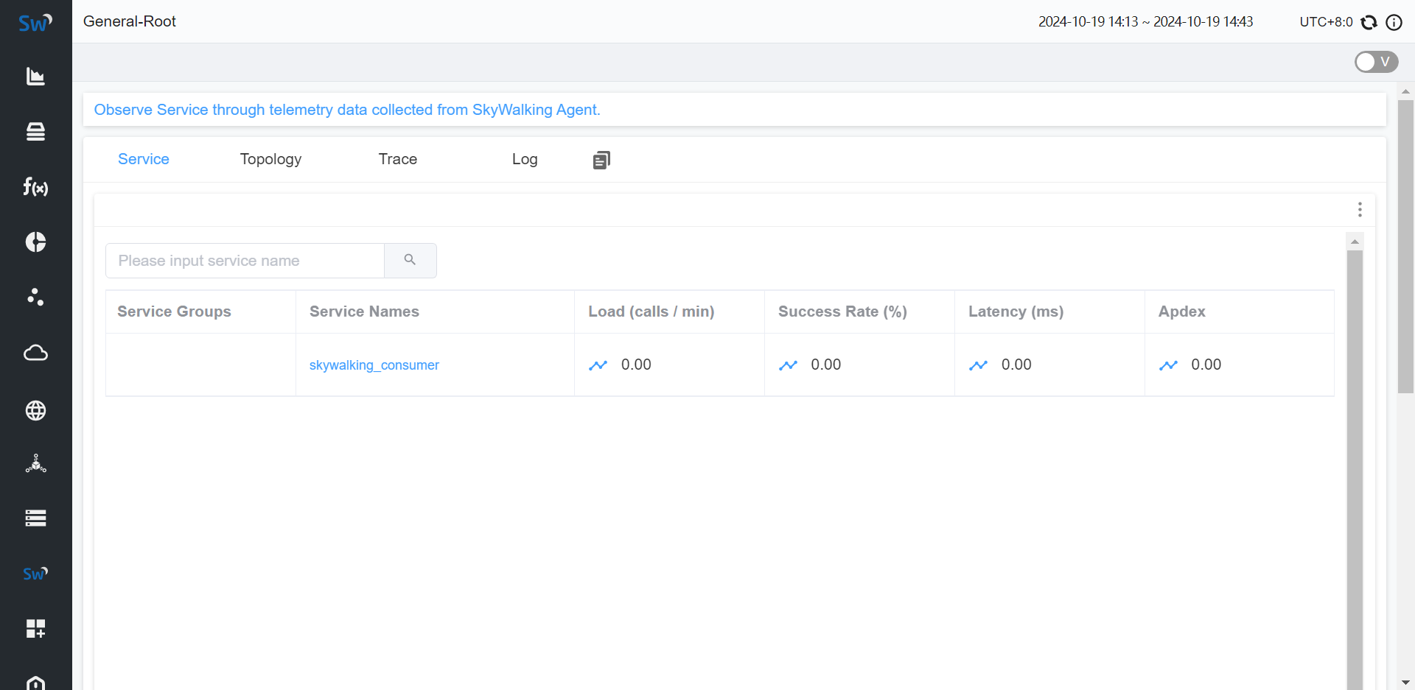Open the pie chart sidebar icon
This screenshot has height=690, width=1415.
[35, 242]
